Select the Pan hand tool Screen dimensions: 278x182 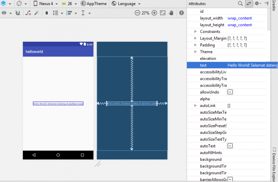(x=171, y=13)
